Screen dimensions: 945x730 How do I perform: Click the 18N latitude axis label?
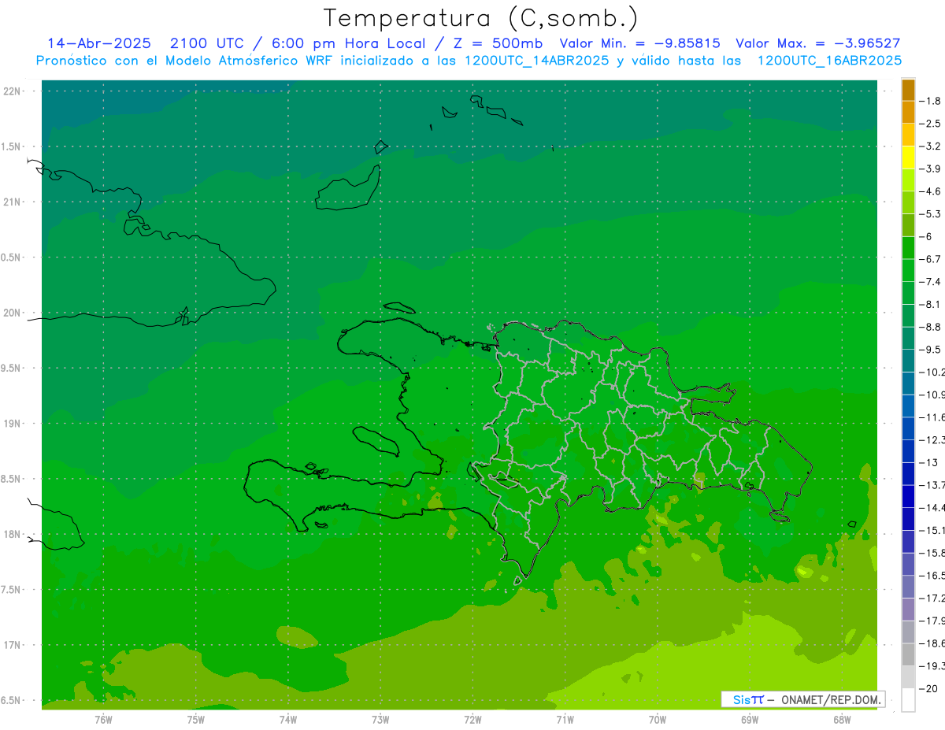pyautogui.click(x=12, y=534)
